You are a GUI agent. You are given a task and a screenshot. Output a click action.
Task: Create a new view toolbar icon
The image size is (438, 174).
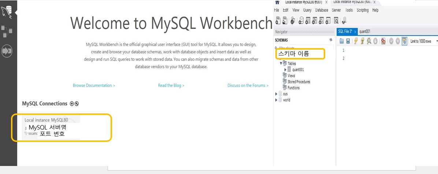coord(315,20)
